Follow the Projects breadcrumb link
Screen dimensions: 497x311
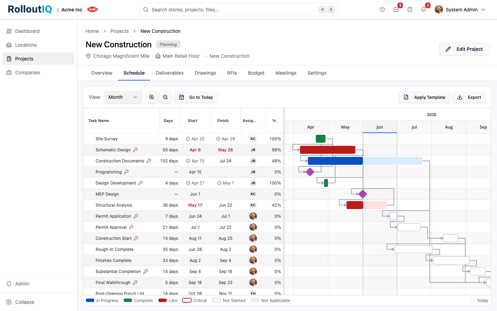(x=119, y=31)
